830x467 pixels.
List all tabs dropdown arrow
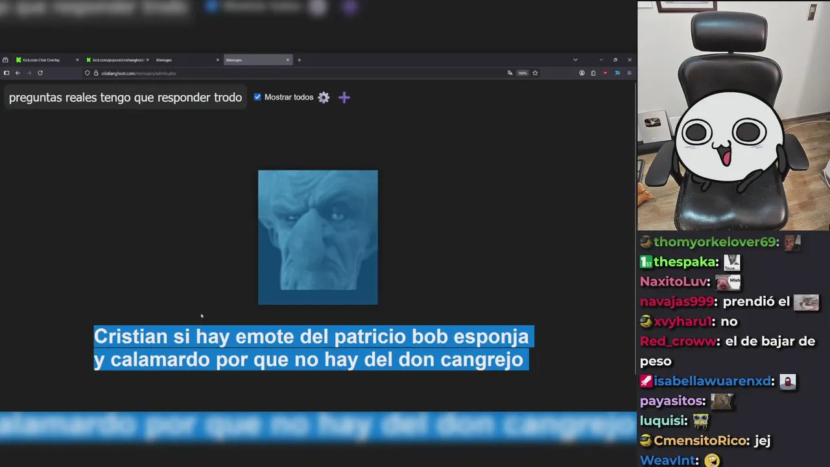point(575,60)
